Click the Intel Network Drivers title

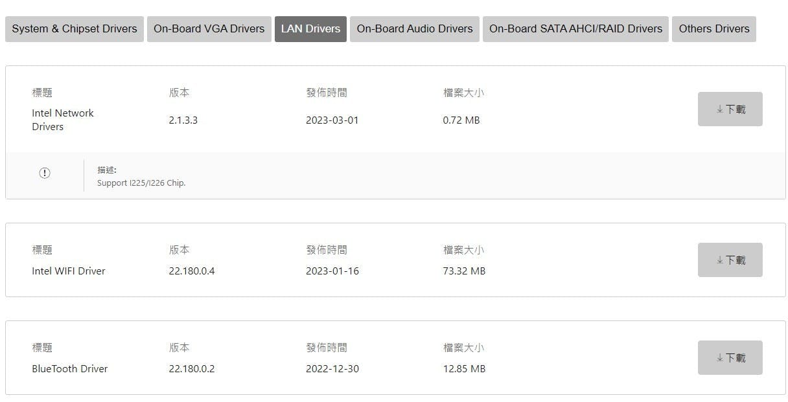(63, 120)
